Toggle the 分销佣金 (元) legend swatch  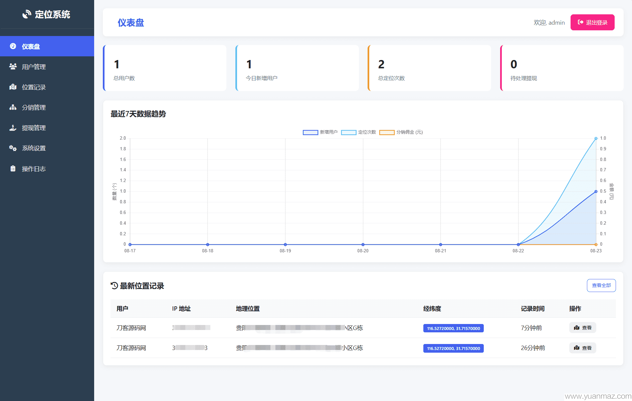point(387,132)
